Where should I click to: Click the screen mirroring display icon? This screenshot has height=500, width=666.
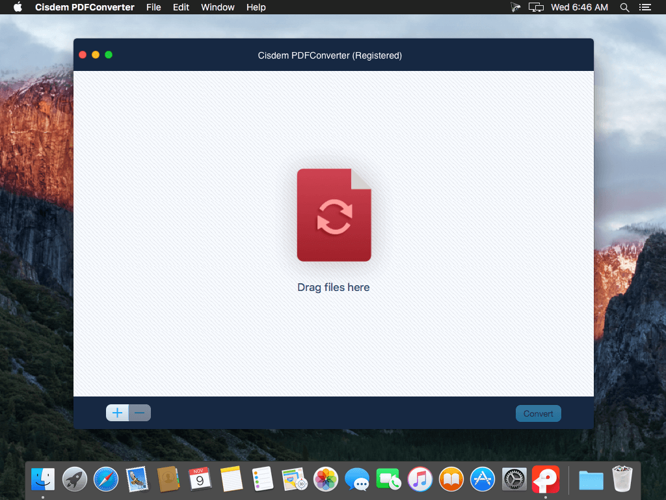point(536,7)
